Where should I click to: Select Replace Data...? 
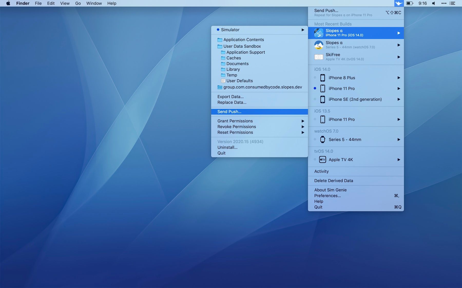259,102
